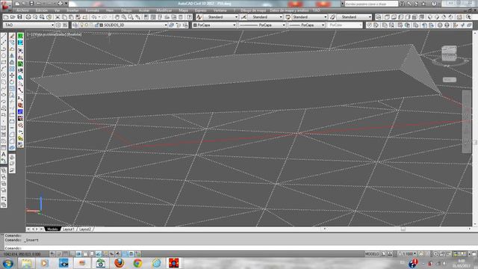This screenshot has width=478, height=269.
Task: Toggle Snap Mode in the status bar
Action: 59,254
